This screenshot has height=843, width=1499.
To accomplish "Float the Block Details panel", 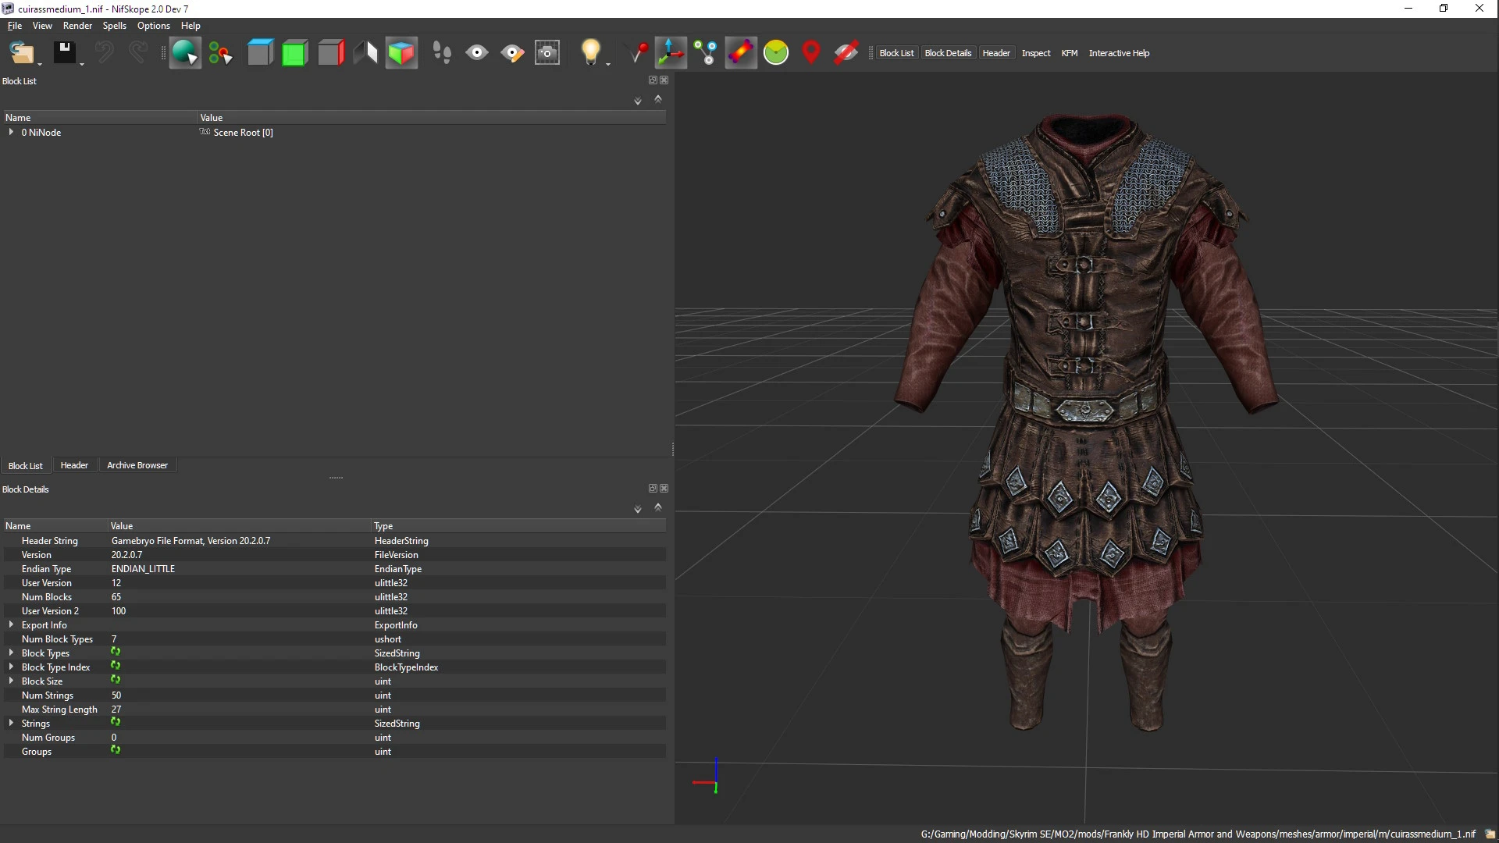I will coord(653,489).
